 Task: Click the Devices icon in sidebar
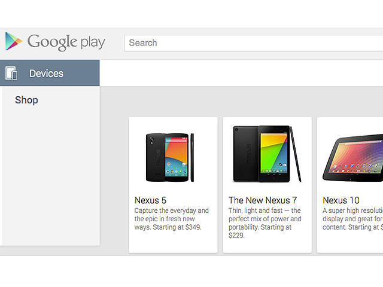pos(11,73)
